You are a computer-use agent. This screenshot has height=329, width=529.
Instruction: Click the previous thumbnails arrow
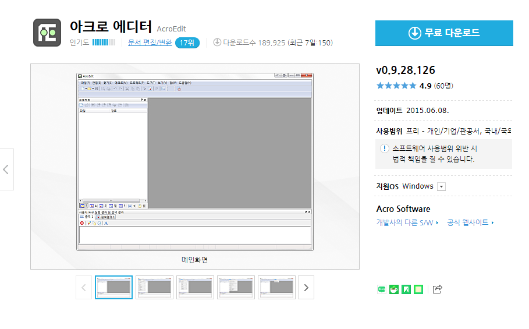(x=84, y=288)
